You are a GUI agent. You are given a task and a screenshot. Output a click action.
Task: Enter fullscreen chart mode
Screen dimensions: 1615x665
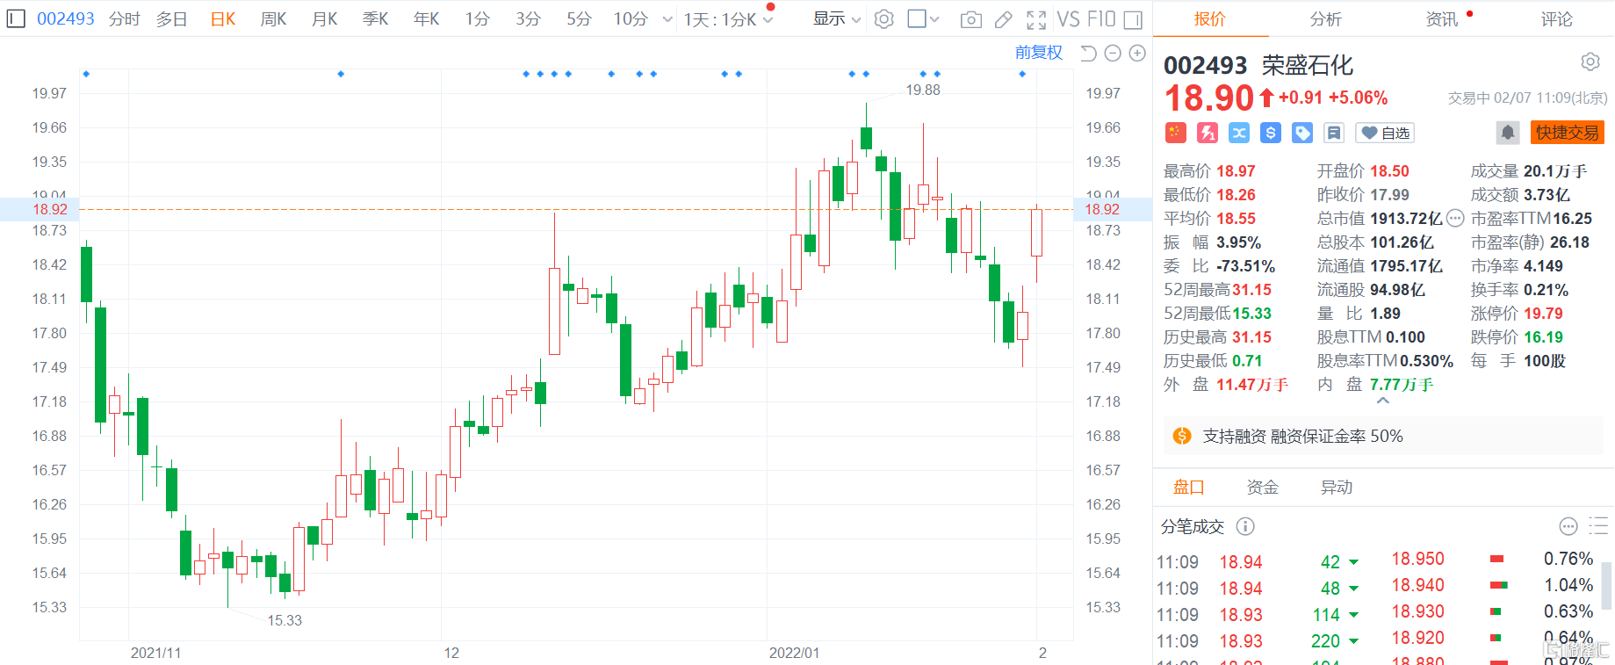pyautogui.click(x=1036, y=19)
